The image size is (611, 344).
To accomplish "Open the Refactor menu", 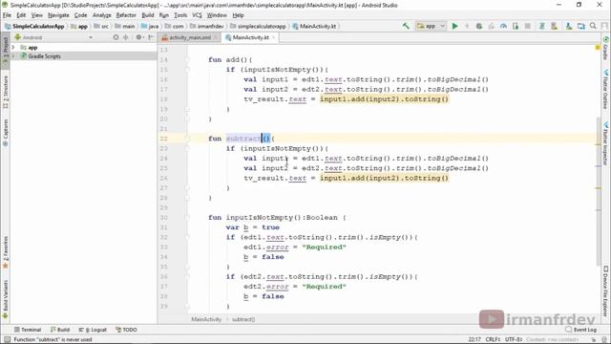I will click(126, 15).
